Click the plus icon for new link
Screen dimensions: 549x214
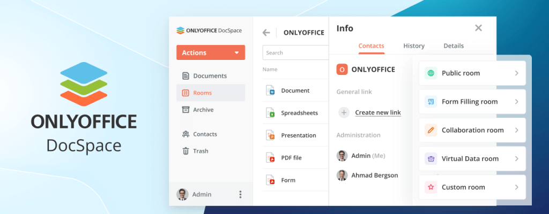click(344, 112)
